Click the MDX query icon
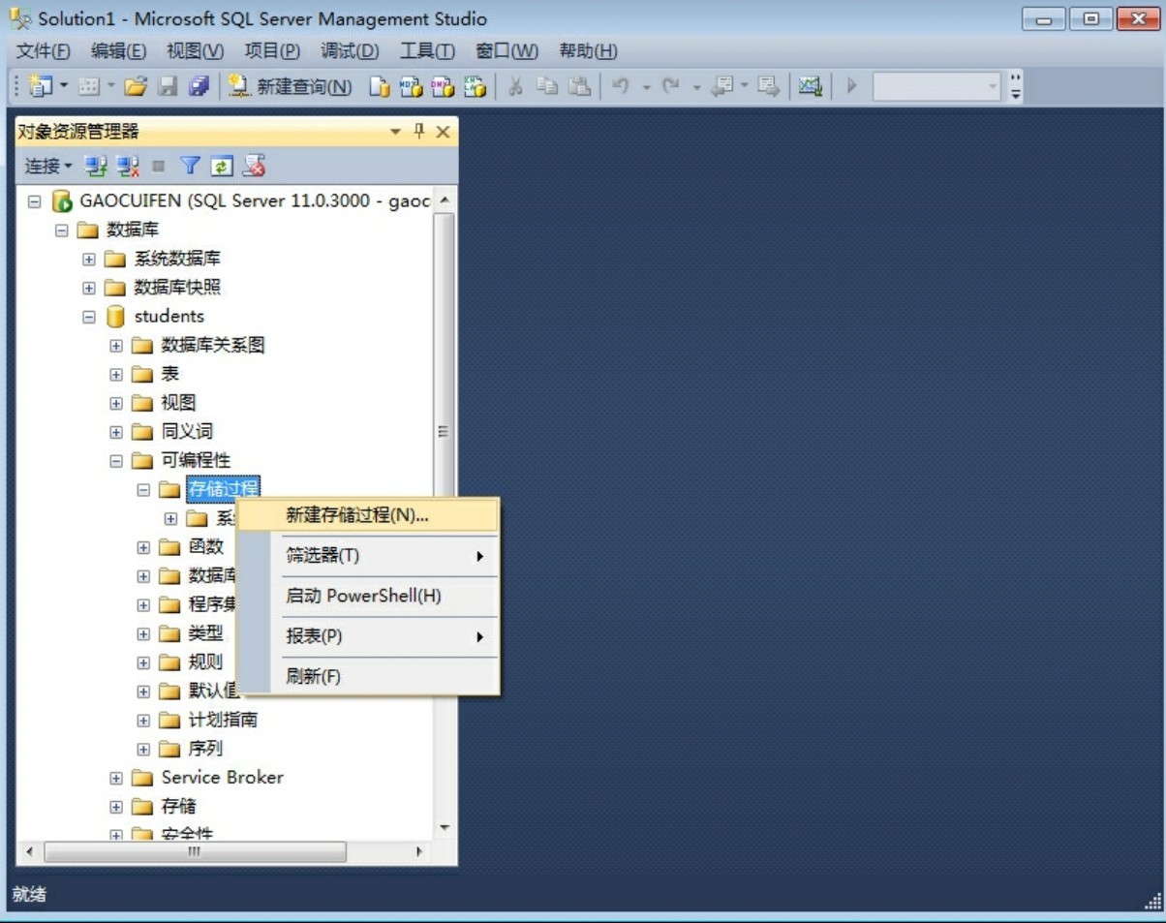This screenshot has height=923, width=1166. pos(412,86)
